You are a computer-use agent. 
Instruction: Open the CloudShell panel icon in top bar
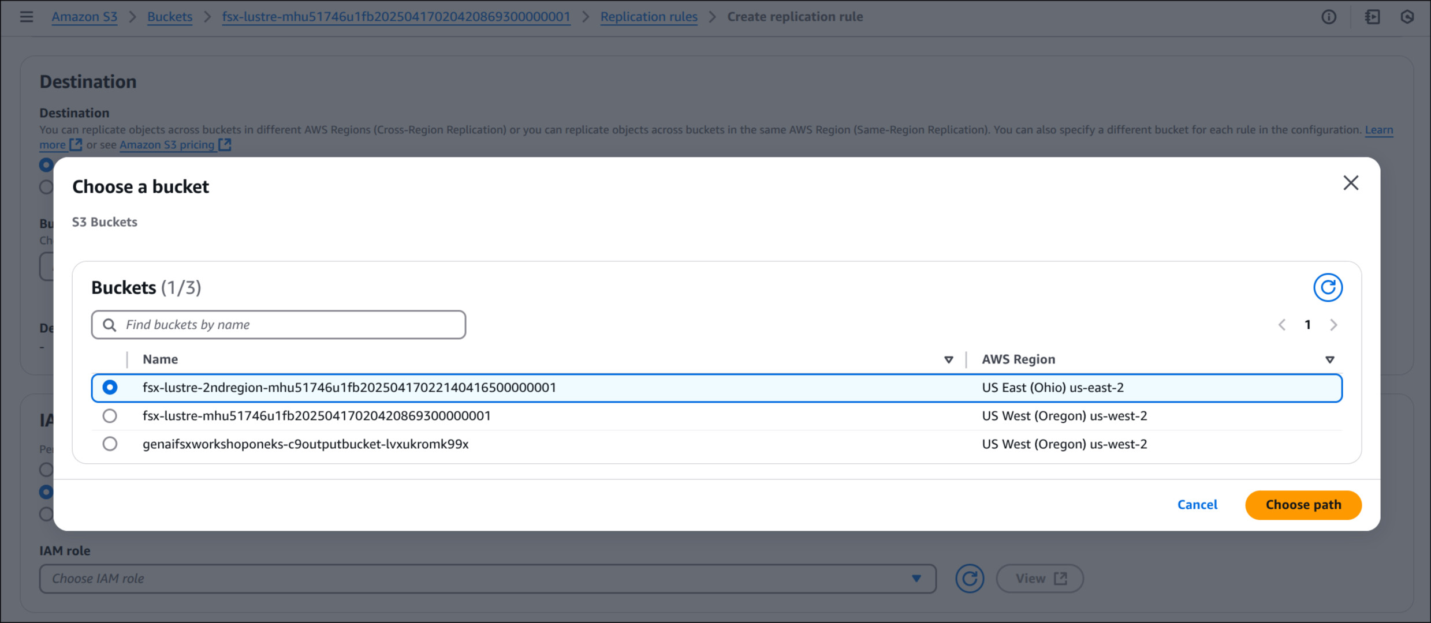click(x=1372, y=17)
